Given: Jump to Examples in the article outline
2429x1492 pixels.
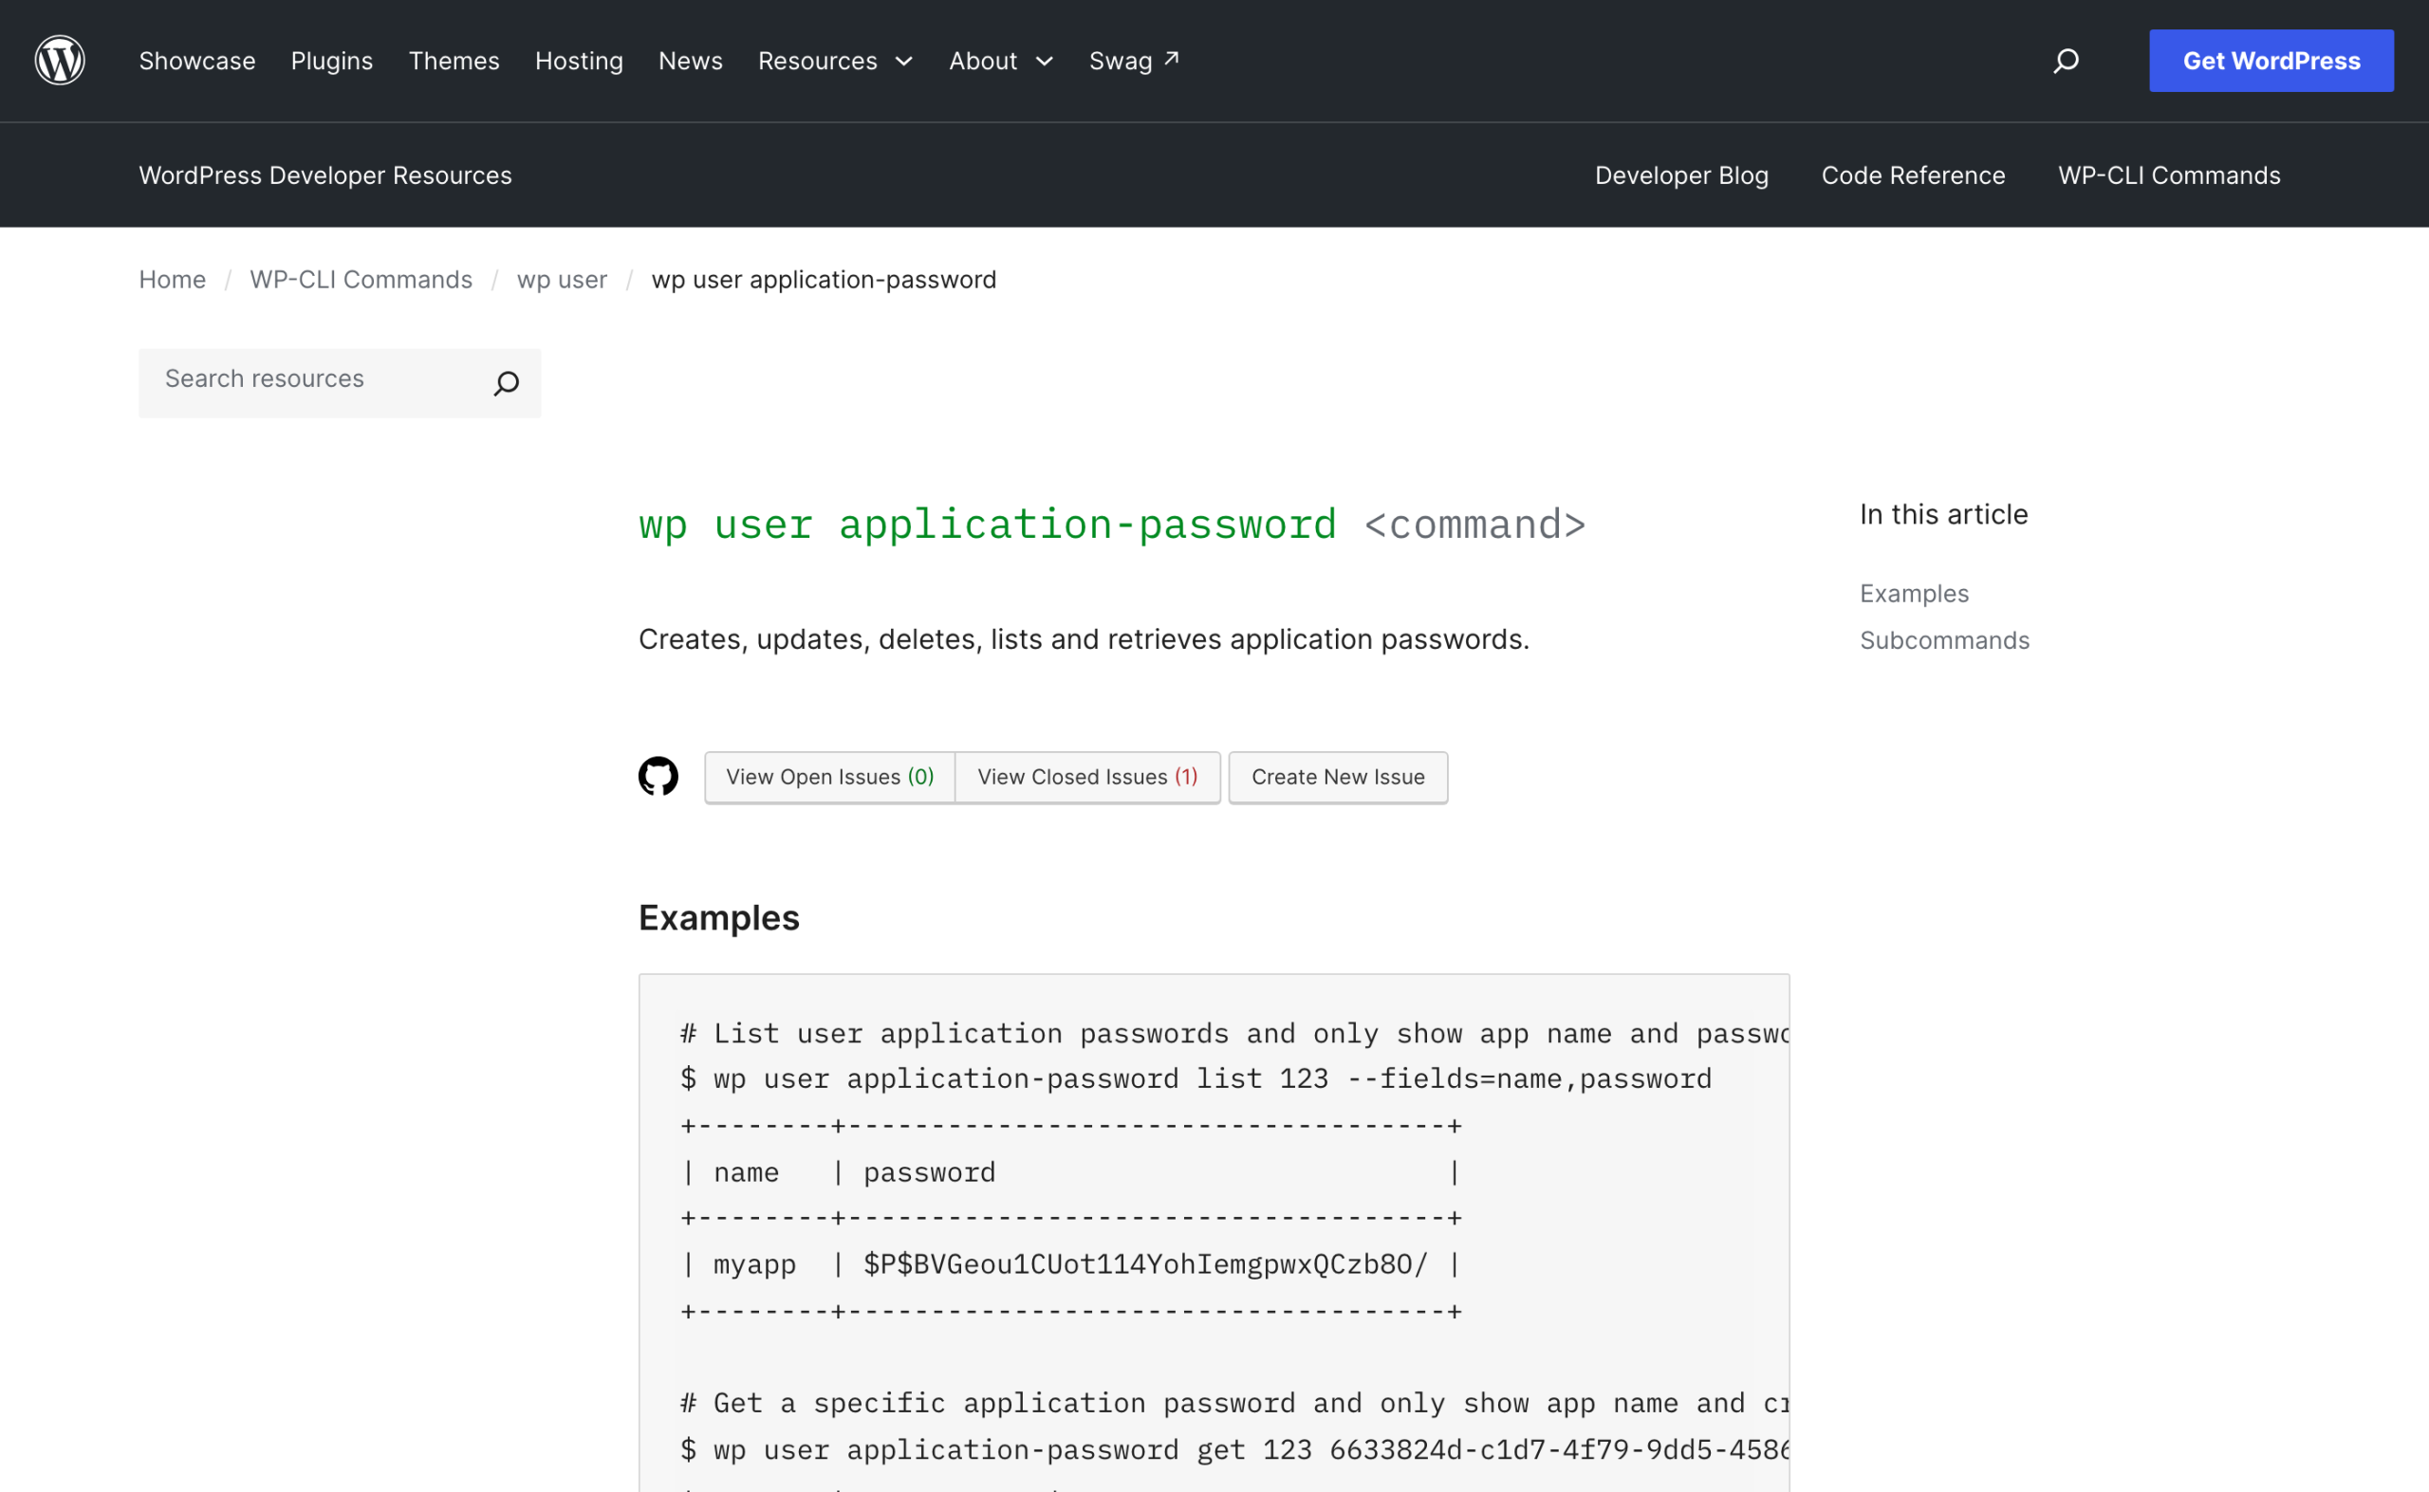Looking at the screenshot, I should click(1915, 594).
